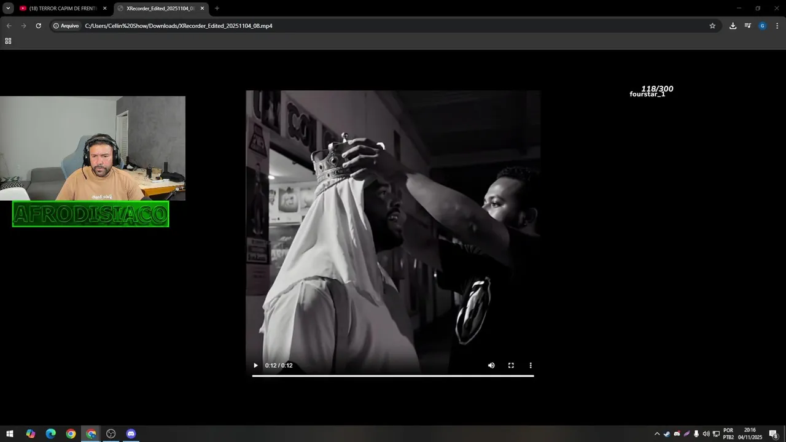This screenshot has height=442, width=786.
Task: Open the OBS Studio taskbar icon
Action: tap(111, 433)
